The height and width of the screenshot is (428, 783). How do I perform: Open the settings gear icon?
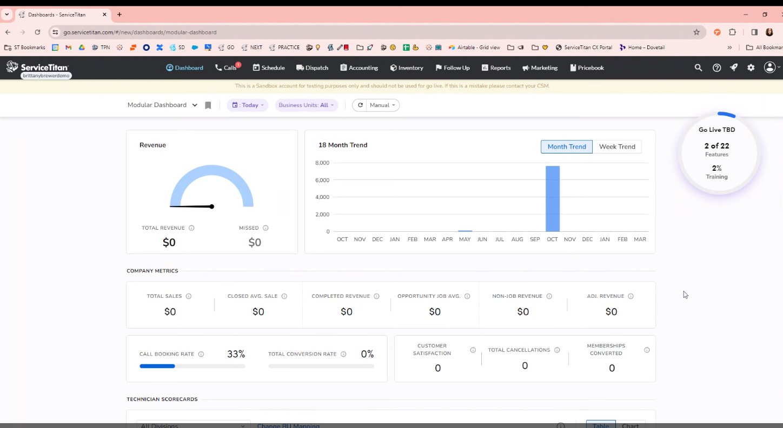751,68
